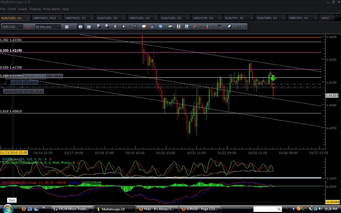Click the blue chart panel icon
This screenshot has height=213, width=341.
point(187,27)
